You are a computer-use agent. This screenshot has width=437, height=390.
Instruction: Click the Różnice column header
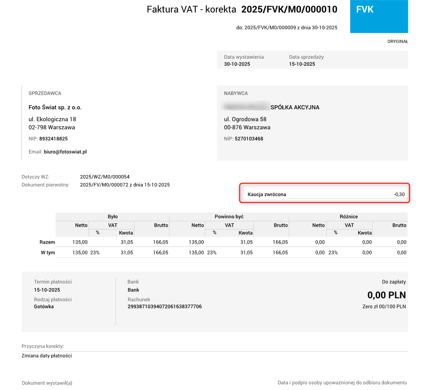[348, 217]
